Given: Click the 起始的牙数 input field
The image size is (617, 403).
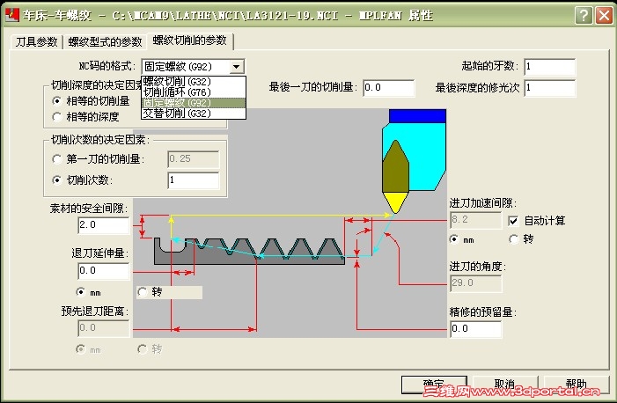Looking at the screenshot, I should [550, 67].
